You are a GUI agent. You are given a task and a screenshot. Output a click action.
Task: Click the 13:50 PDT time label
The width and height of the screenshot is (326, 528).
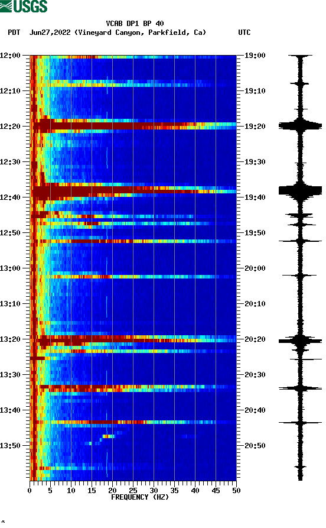[x=10, y=445]
